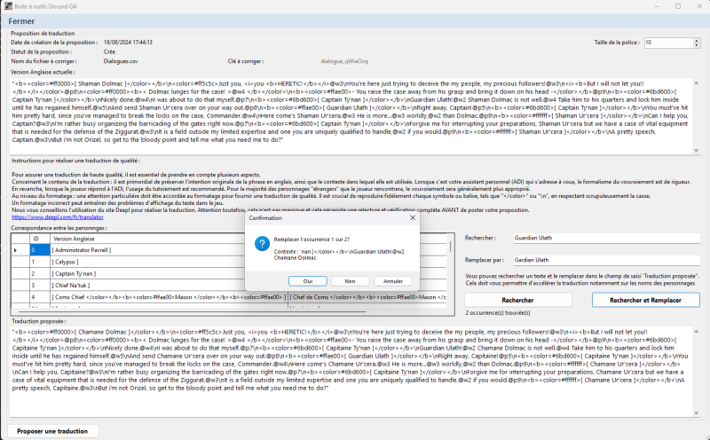Click up arrow of English version scrollbar
Screen dimensions: 710x440
coord(697,82)
